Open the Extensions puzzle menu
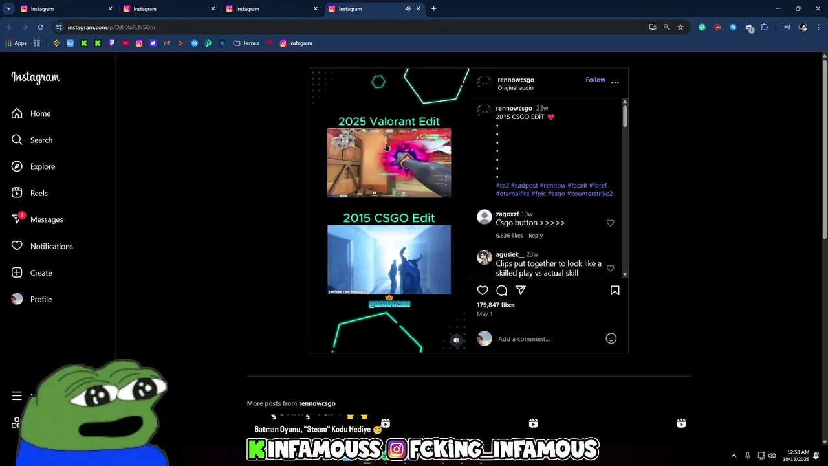This screenshot has width=828, height=466. pos(765,27)
